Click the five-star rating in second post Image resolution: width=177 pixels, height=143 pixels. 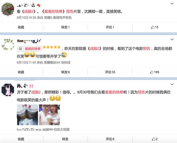click(52, 47)
